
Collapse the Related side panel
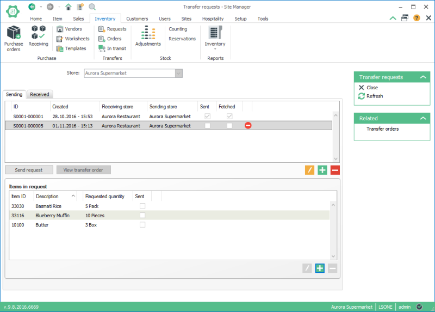(x=423, y=118)
